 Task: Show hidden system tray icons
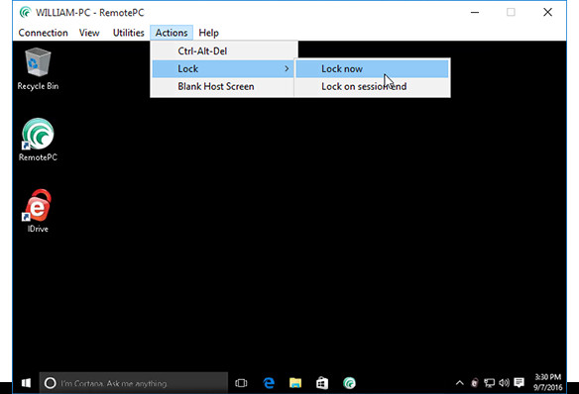click(460, 383)
